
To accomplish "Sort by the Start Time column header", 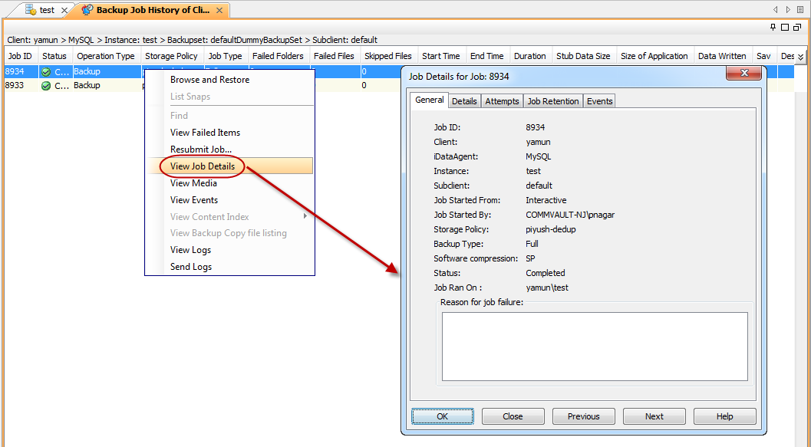I will [x=440, y=56].
